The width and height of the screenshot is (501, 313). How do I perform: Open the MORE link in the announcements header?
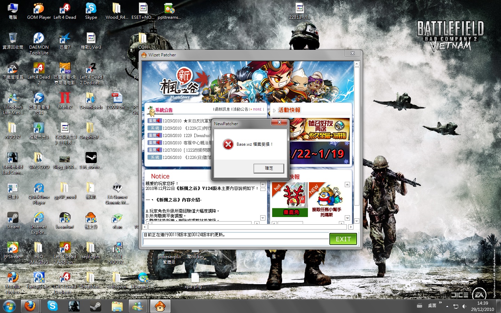(257, 109)
